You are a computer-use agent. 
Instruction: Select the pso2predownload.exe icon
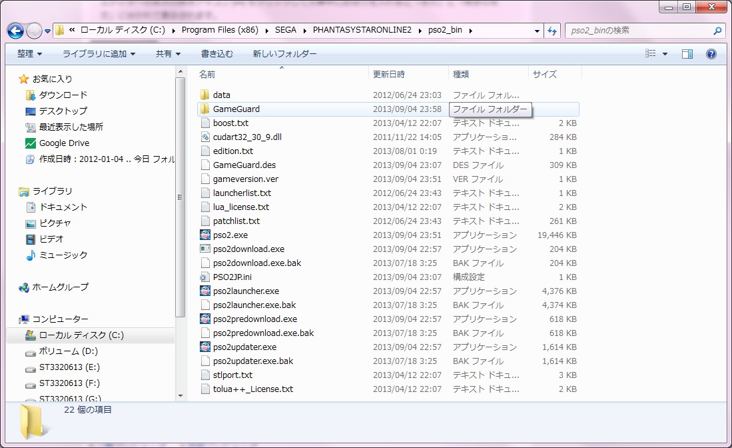point(204,319)
